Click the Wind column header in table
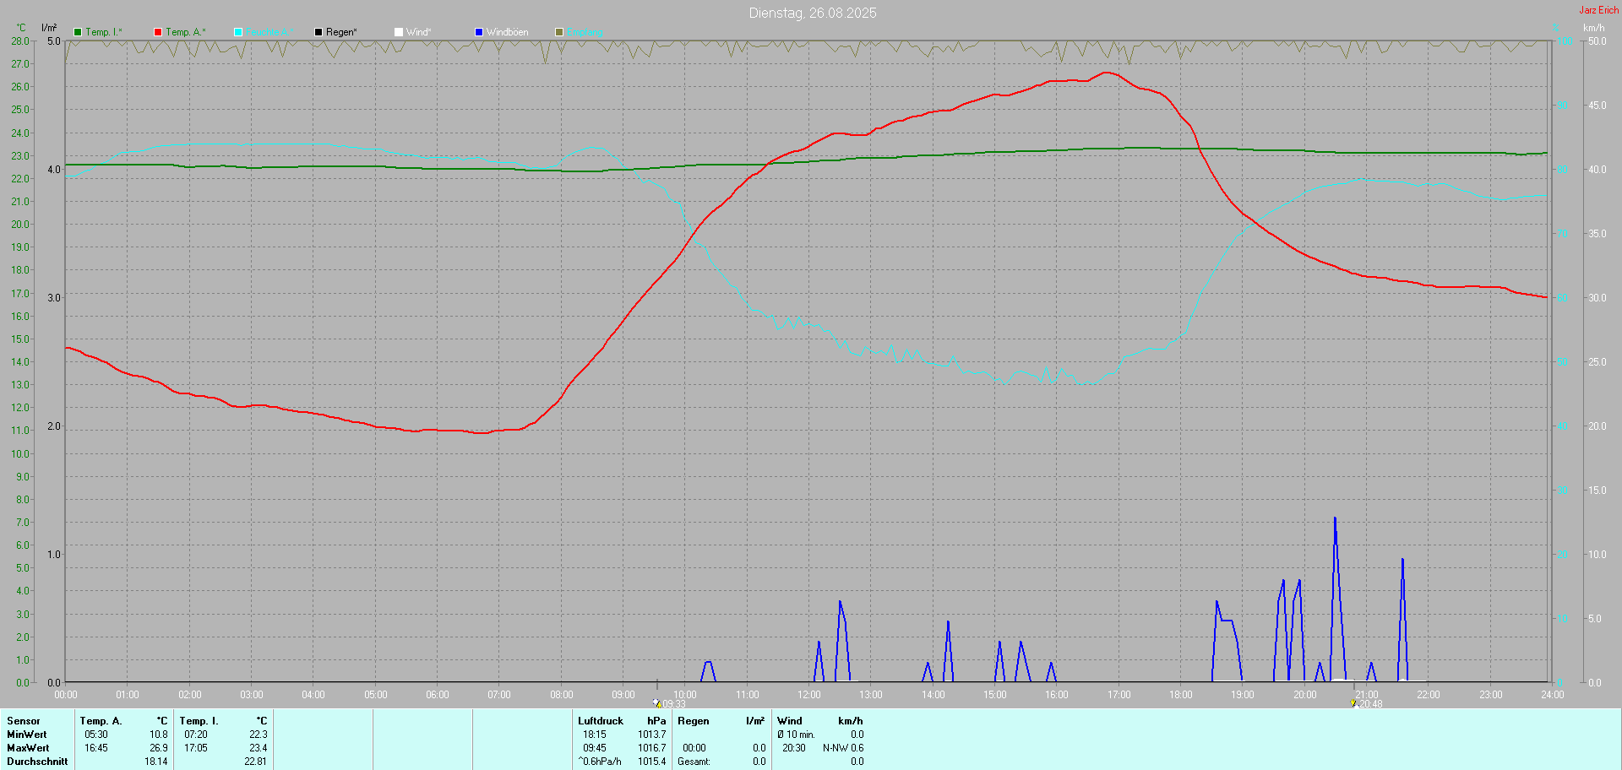 pyautogui.click(x=789, y=721)
